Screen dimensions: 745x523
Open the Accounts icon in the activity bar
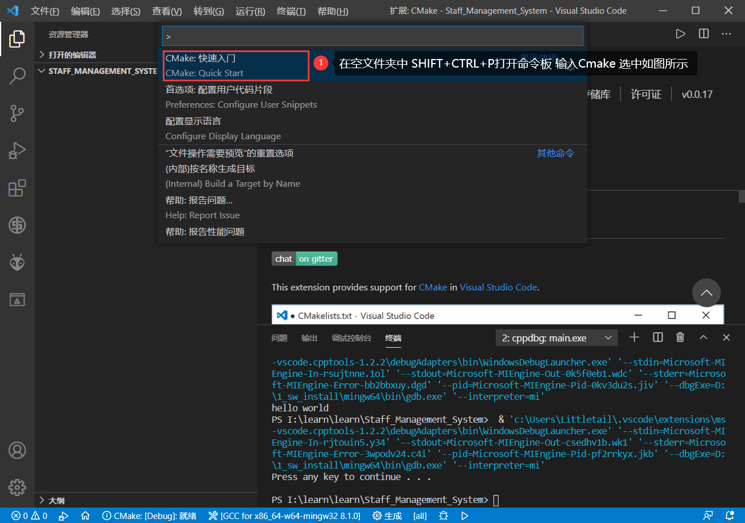coord(17,450)
